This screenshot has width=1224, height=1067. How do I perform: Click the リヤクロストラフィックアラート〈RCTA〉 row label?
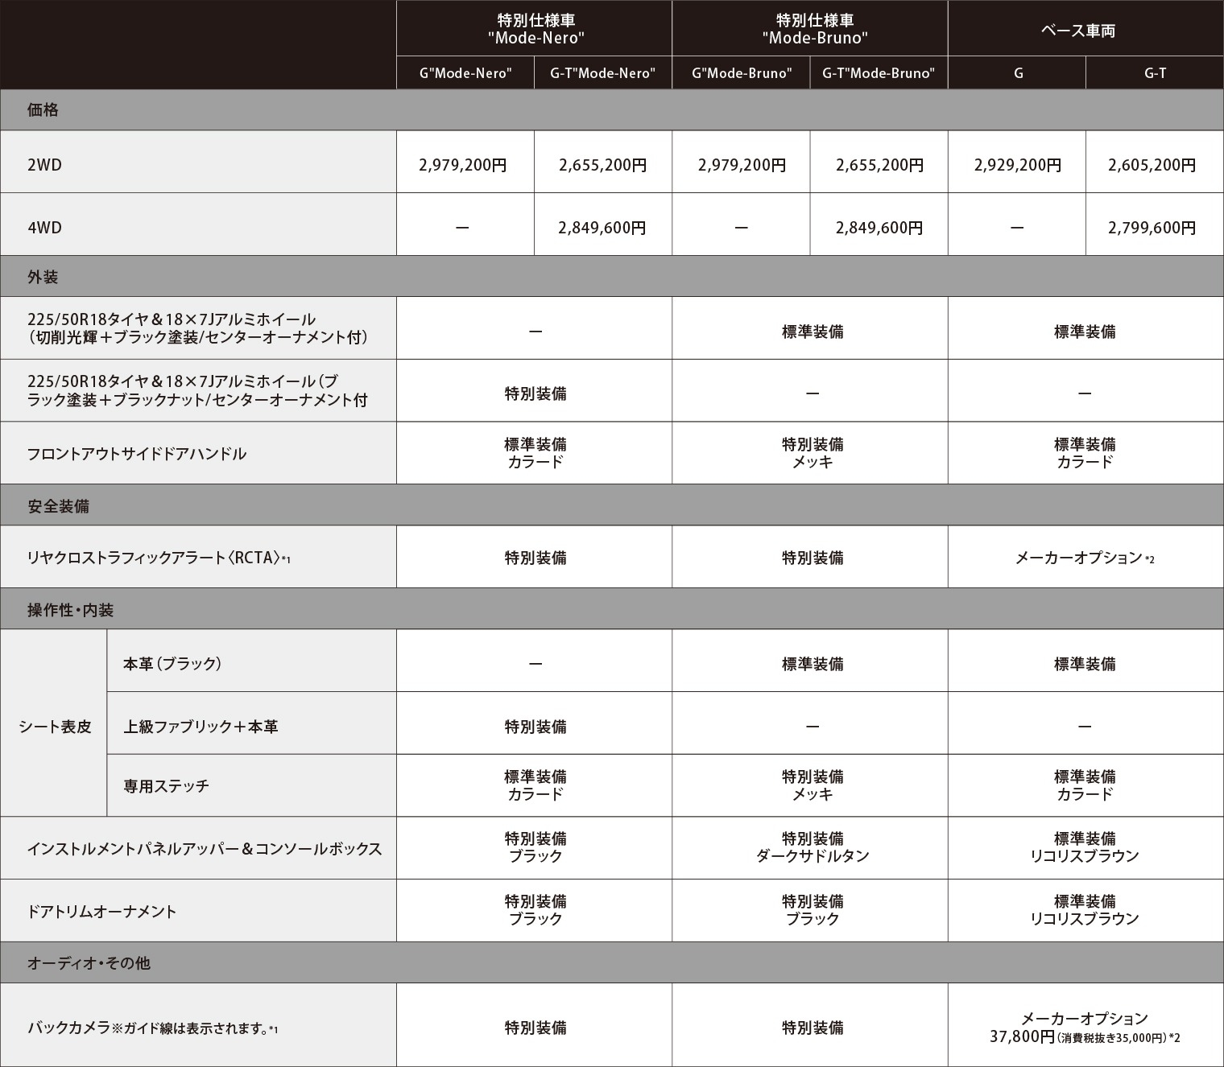click(198, 558)
